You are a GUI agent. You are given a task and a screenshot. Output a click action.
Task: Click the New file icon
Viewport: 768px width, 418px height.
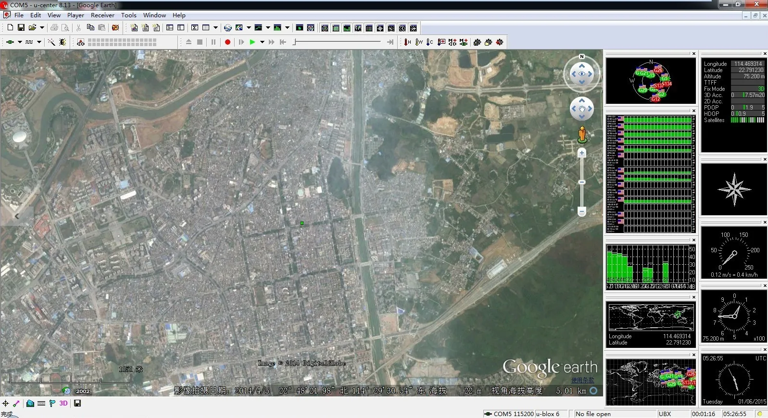pyautogui.click(x=10, y=28)
